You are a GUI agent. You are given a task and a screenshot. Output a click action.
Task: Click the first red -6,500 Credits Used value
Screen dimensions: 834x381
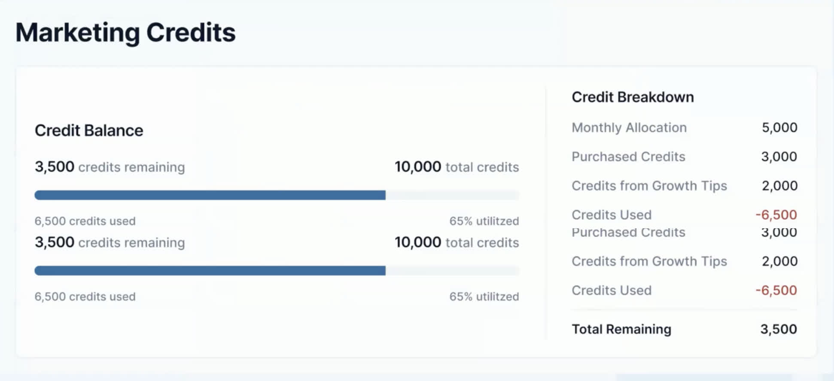pyautogui.click(x=776, y=215)
